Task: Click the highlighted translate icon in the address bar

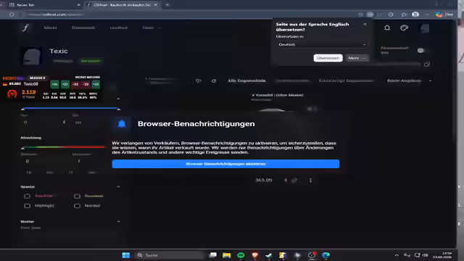Action: click(x=370, y=14)
